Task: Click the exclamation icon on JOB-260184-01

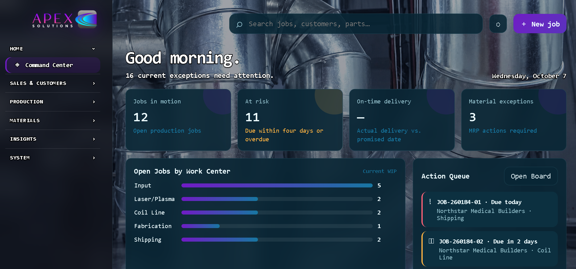Action: pyautogui.click(x=430, y=202)
